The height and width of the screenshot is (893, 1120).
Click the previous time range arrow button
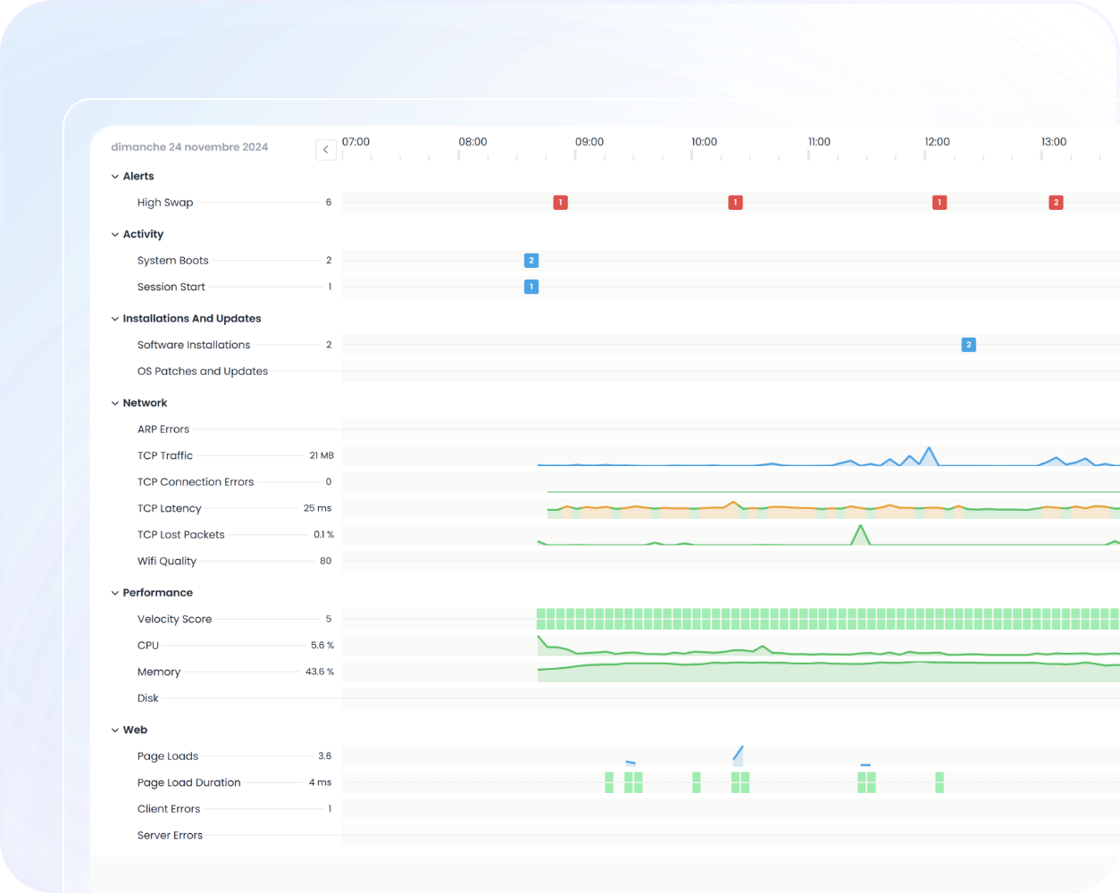pos(326,150)
